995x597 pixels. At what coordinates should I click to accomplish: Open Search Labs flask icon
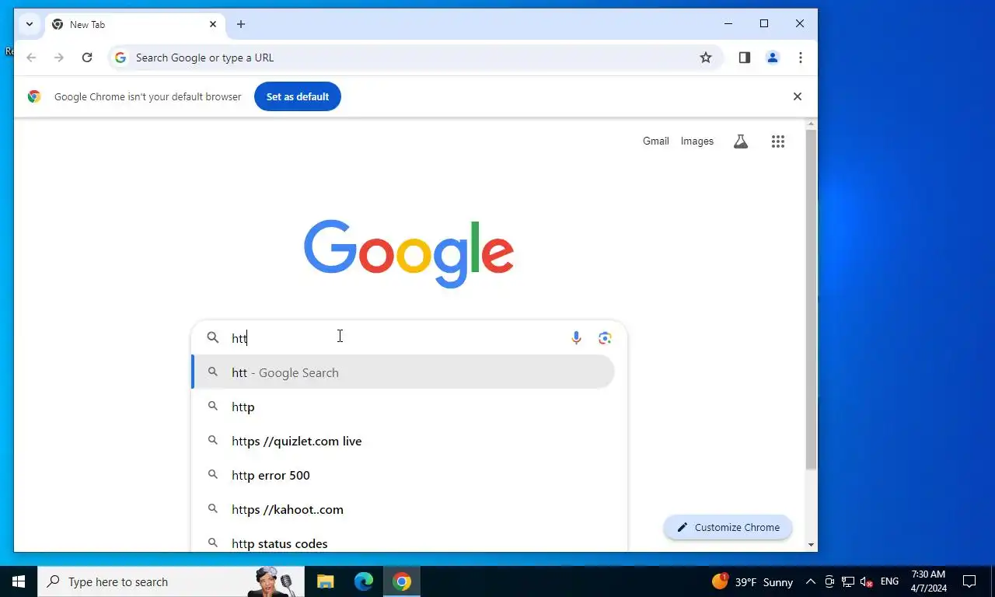click(x=741, y=141)
